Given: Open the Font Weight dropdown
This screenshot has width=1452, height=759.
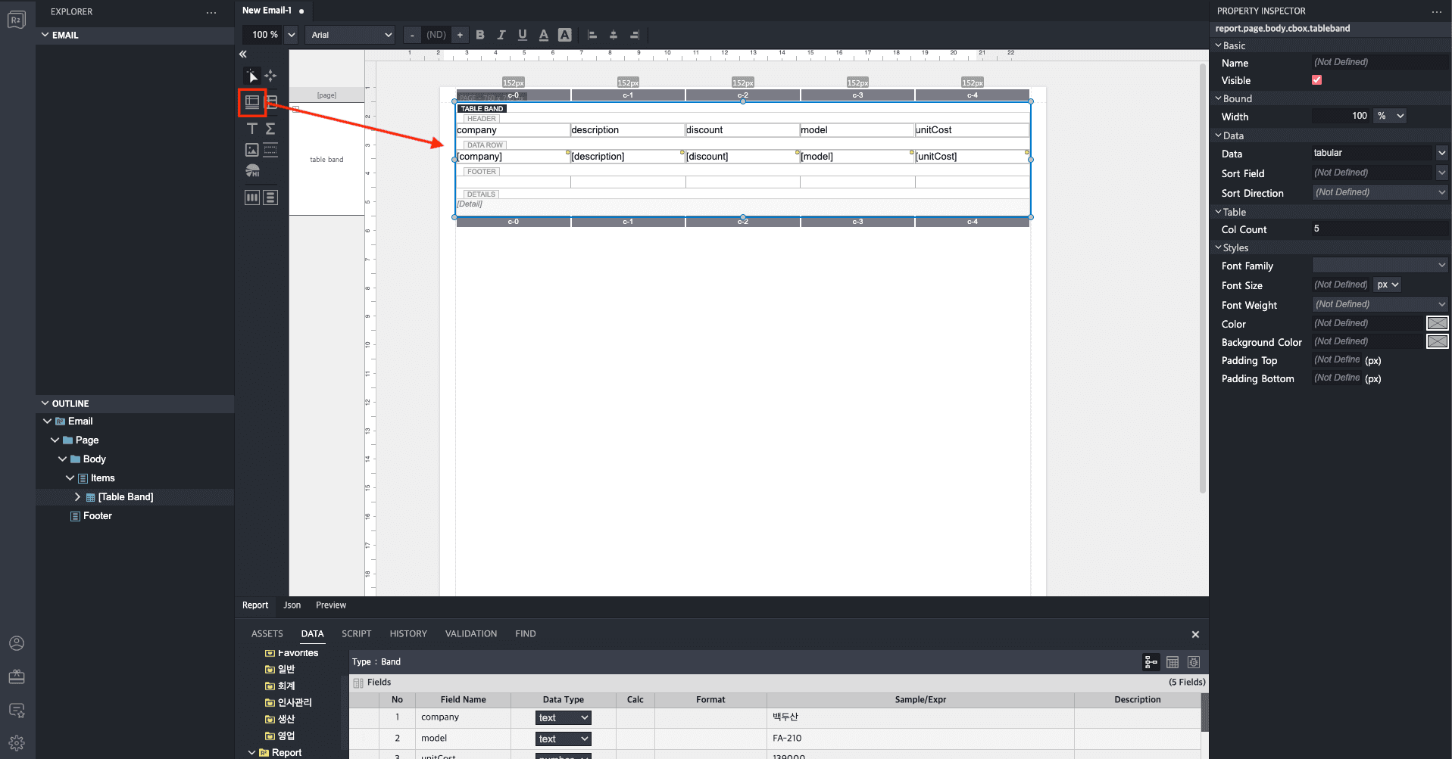Looking at the screenshot, I should 1380,304.
